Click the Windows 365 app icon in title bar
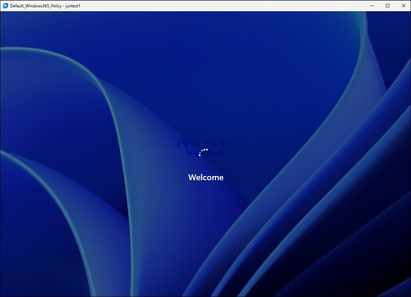 5,6
